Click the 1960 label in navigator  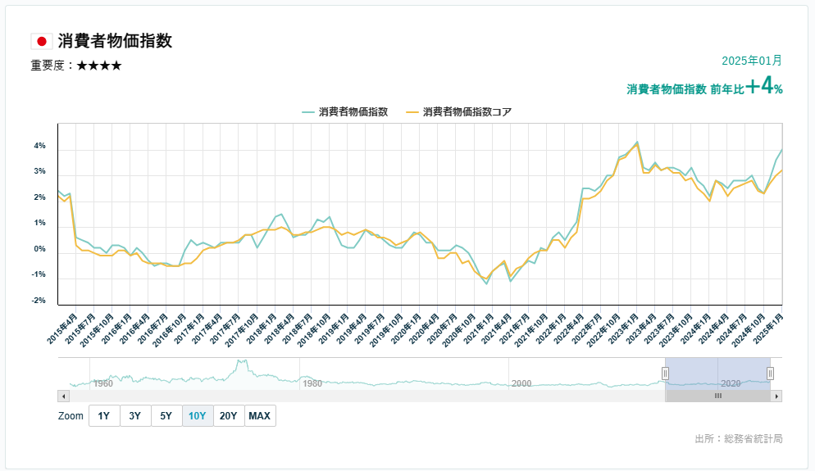tap(103, 383)
